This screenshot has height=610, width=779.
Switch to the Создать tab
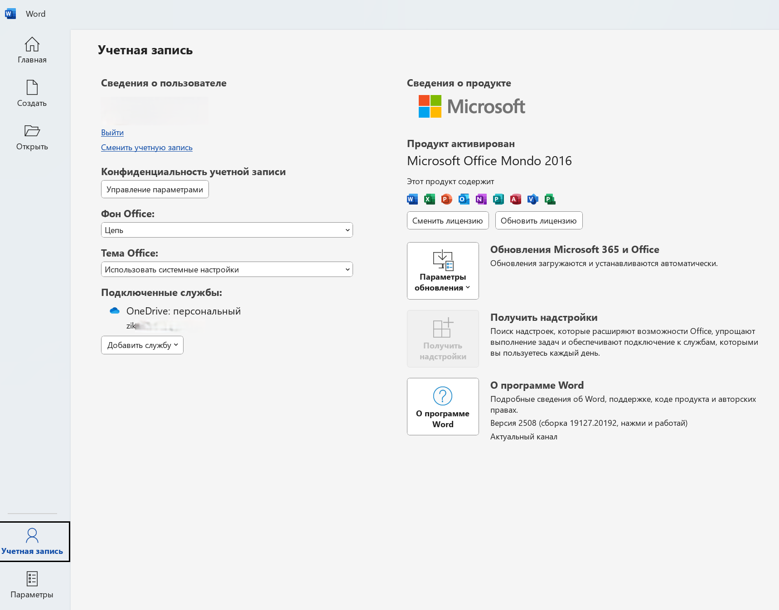32,94
